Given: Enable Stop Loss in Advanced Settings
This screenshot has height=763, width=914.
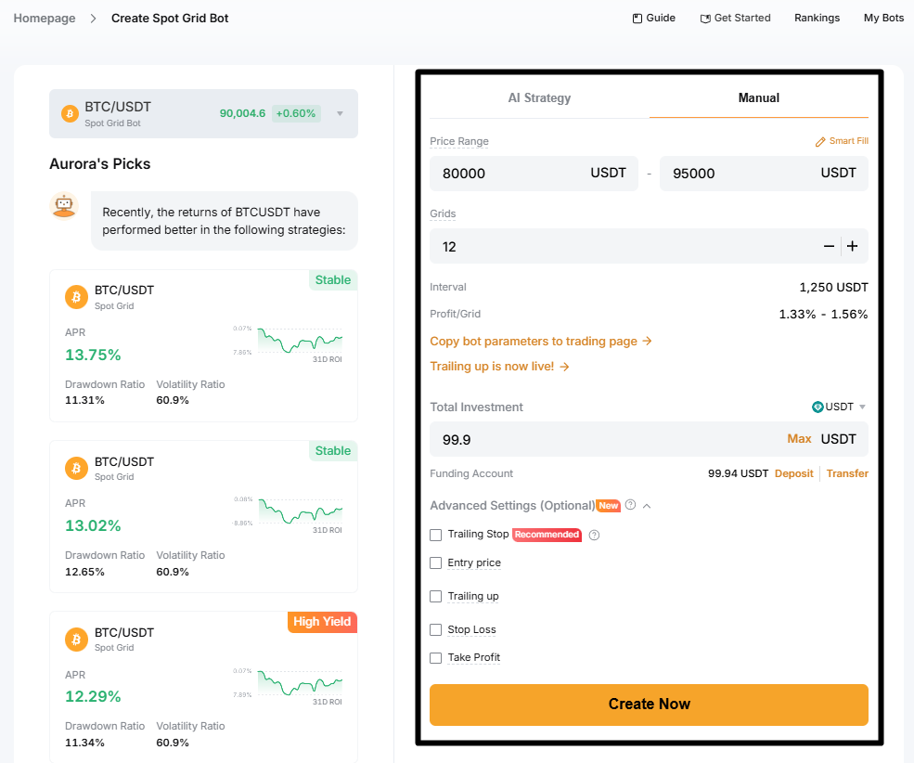Looking at the screenshot, I should (435, 629).
